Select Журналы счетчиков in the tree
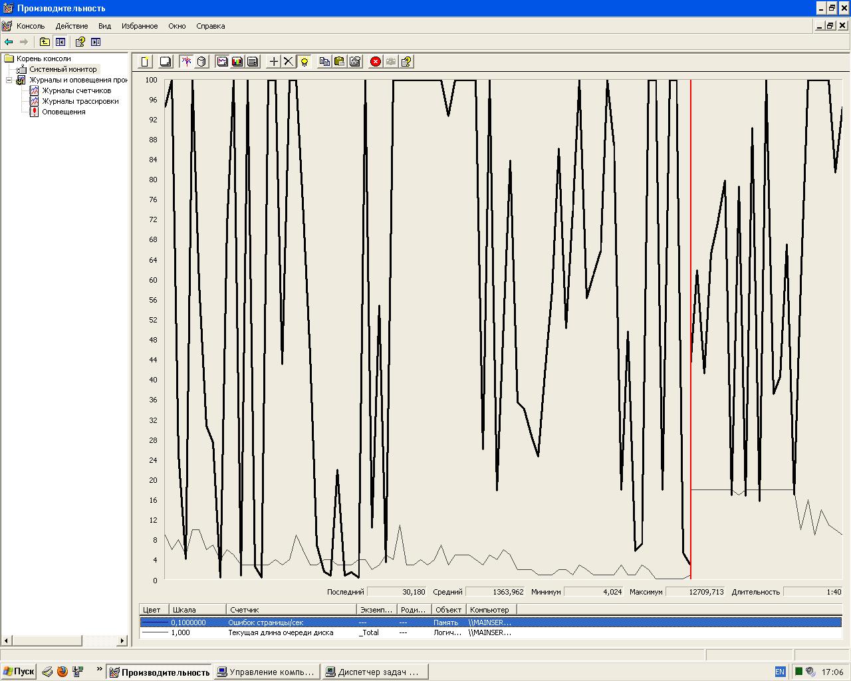This screenshot has height=681, width=851. pyautogui.click(x=76, y=90)
